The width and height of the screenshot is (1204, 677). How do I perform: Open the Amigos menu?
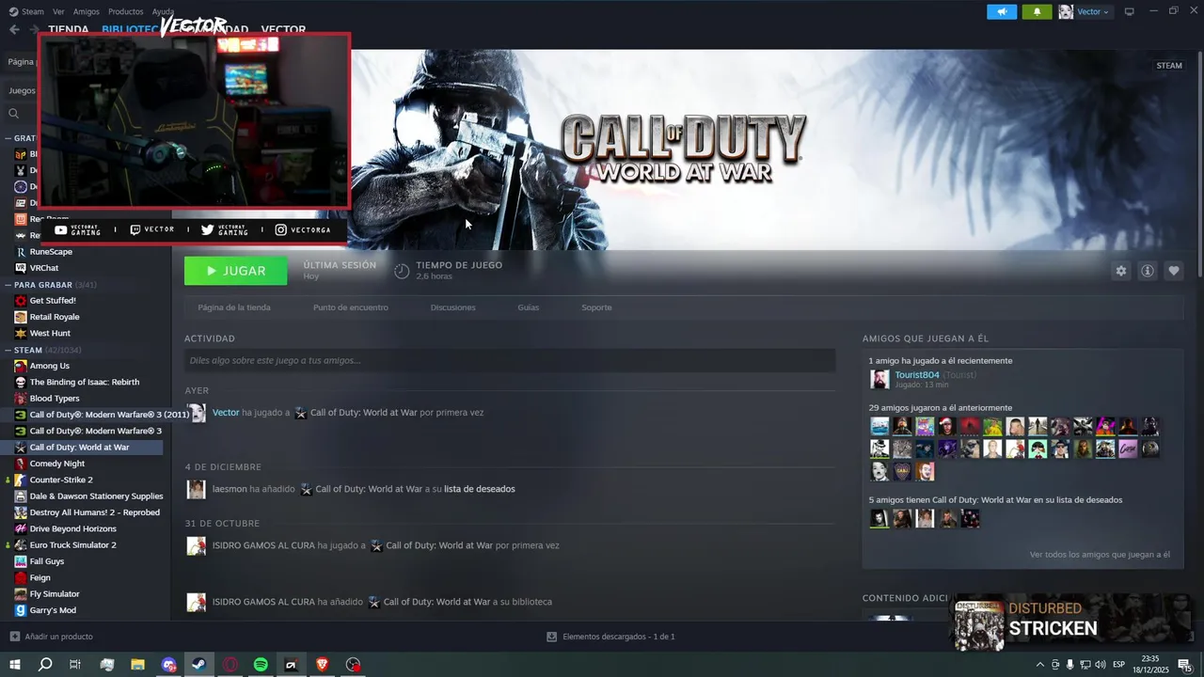[86, 11]
